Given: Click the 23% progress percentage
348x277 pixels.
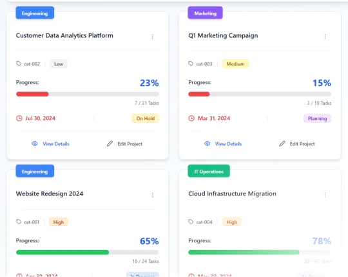Looking at the screenshot, I should click(150, 83).
